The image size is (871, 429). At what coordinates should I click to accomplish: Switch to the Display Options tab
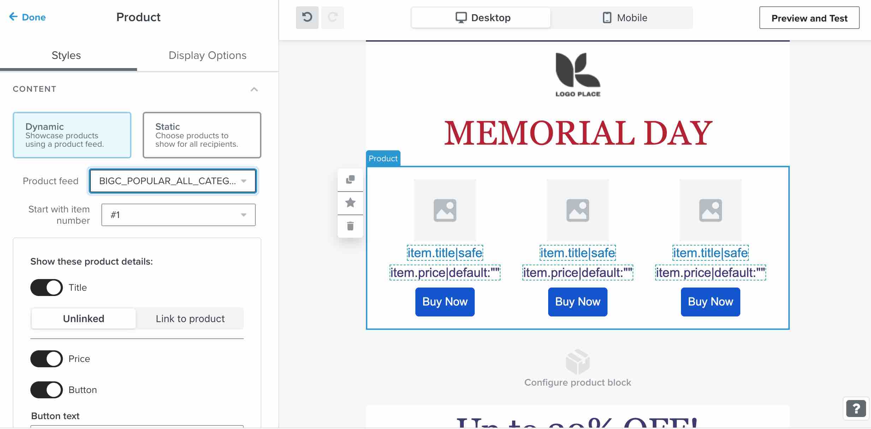pos(208,55)
